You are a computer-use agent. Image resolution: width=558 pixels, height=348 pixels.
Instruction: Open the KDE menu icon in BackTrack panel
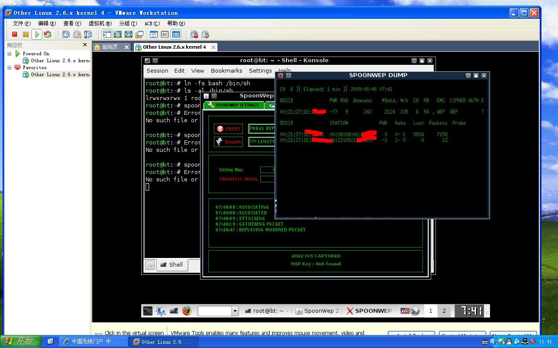coord(148,311)
